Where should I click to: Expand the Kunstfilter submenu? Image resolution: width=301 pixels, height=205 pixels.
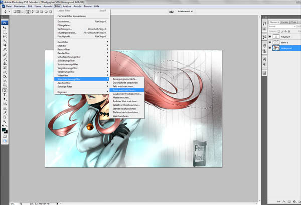(x=82, y=42)
